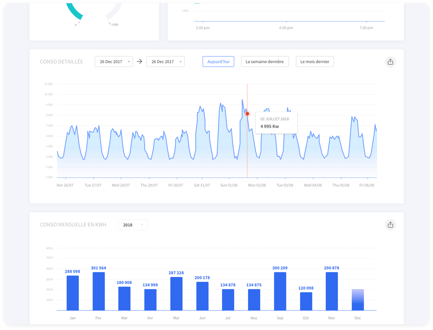
Task: Open the start date picker showing 26 Dec 2017
Action: point(114,61)
